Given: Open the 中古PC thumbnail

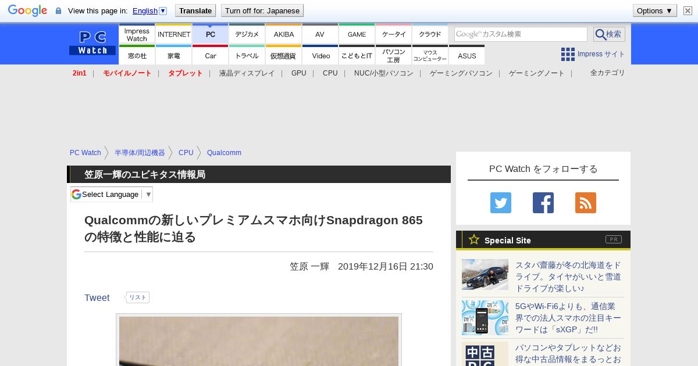Looking at the screenshot, I should 485,354.
